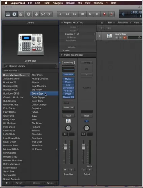Toggle the Region Loop checkbox
The width and height of the screenshot is (143, 188).
point(78,30)
